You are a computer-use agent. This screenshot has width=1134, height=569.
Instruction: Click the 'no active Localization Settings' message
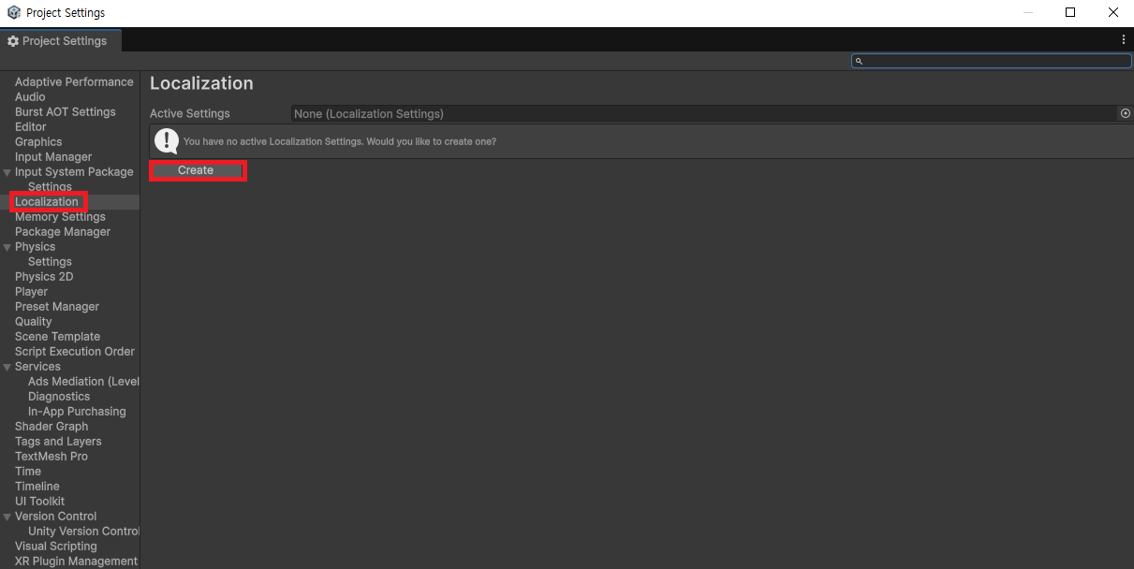click(340, 142)
